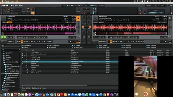Sort track list by Artist column
The image size is (173, 97).
[72, 50]
